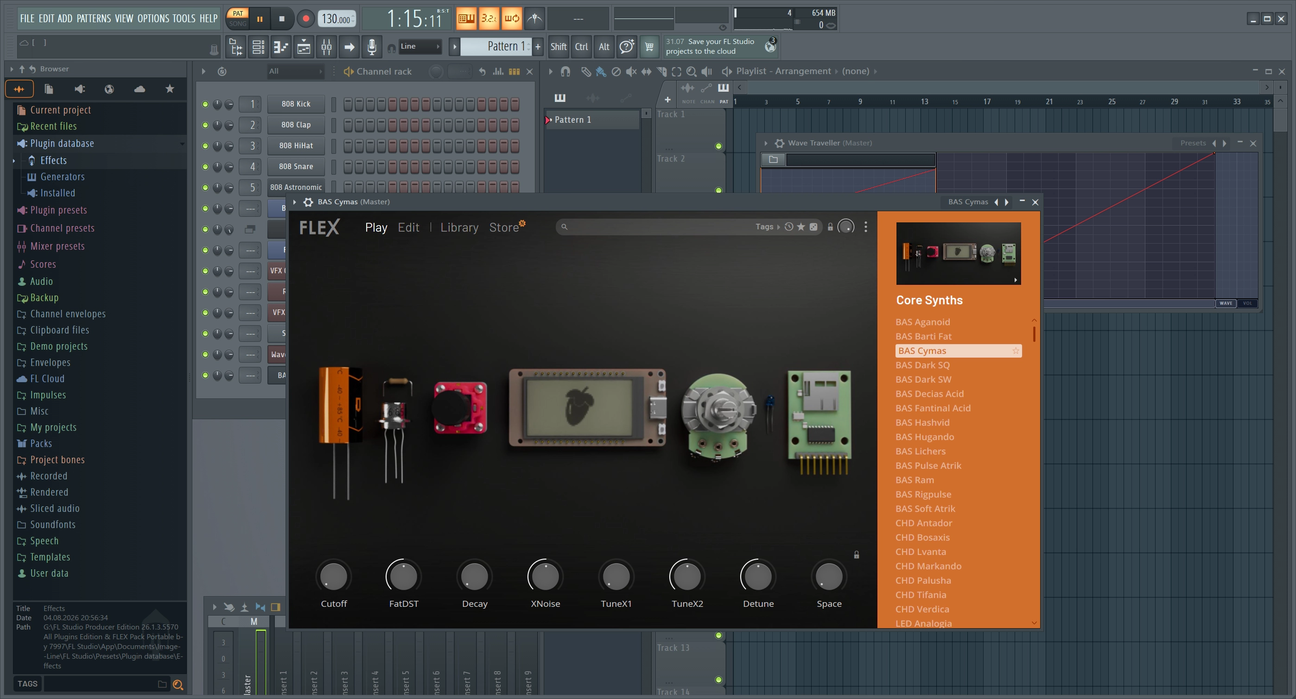Pause playback with the pause button

click(260, 19)
